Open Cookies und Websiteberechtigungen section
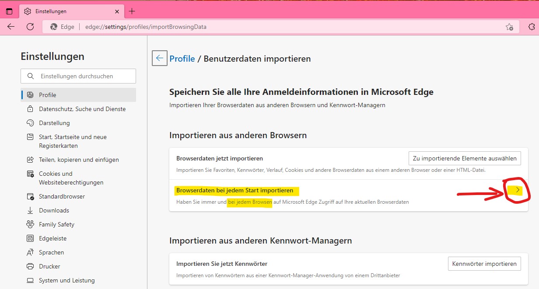 (x=71, y=178)
